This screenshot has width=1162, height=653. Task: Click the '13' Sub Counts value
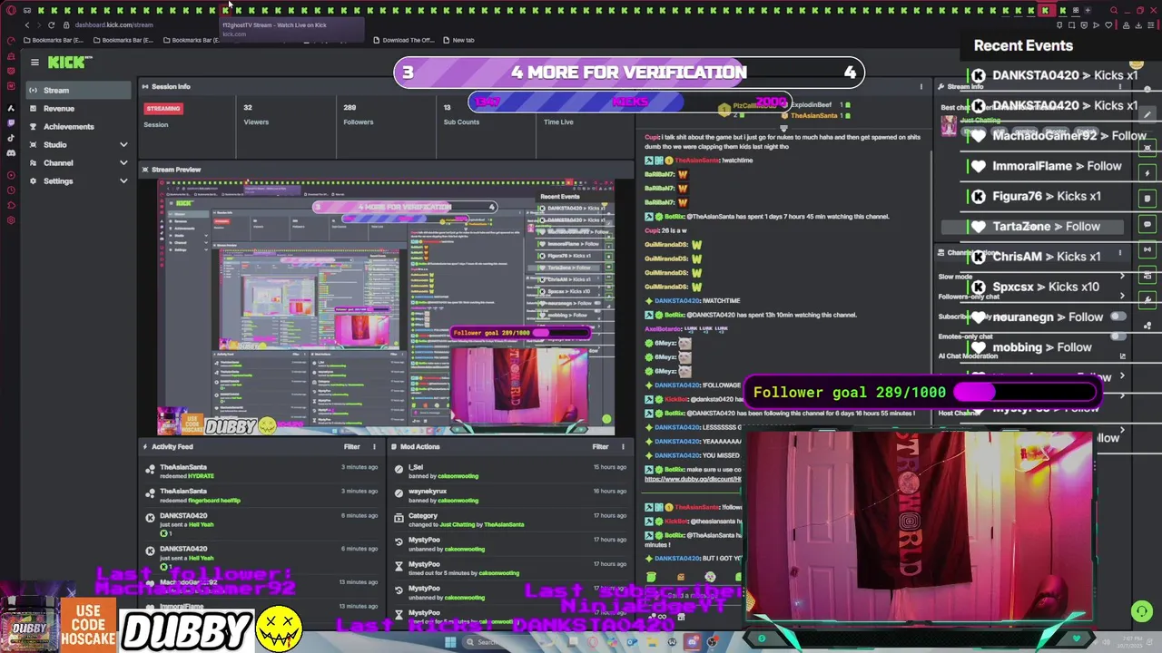[447, 108]
